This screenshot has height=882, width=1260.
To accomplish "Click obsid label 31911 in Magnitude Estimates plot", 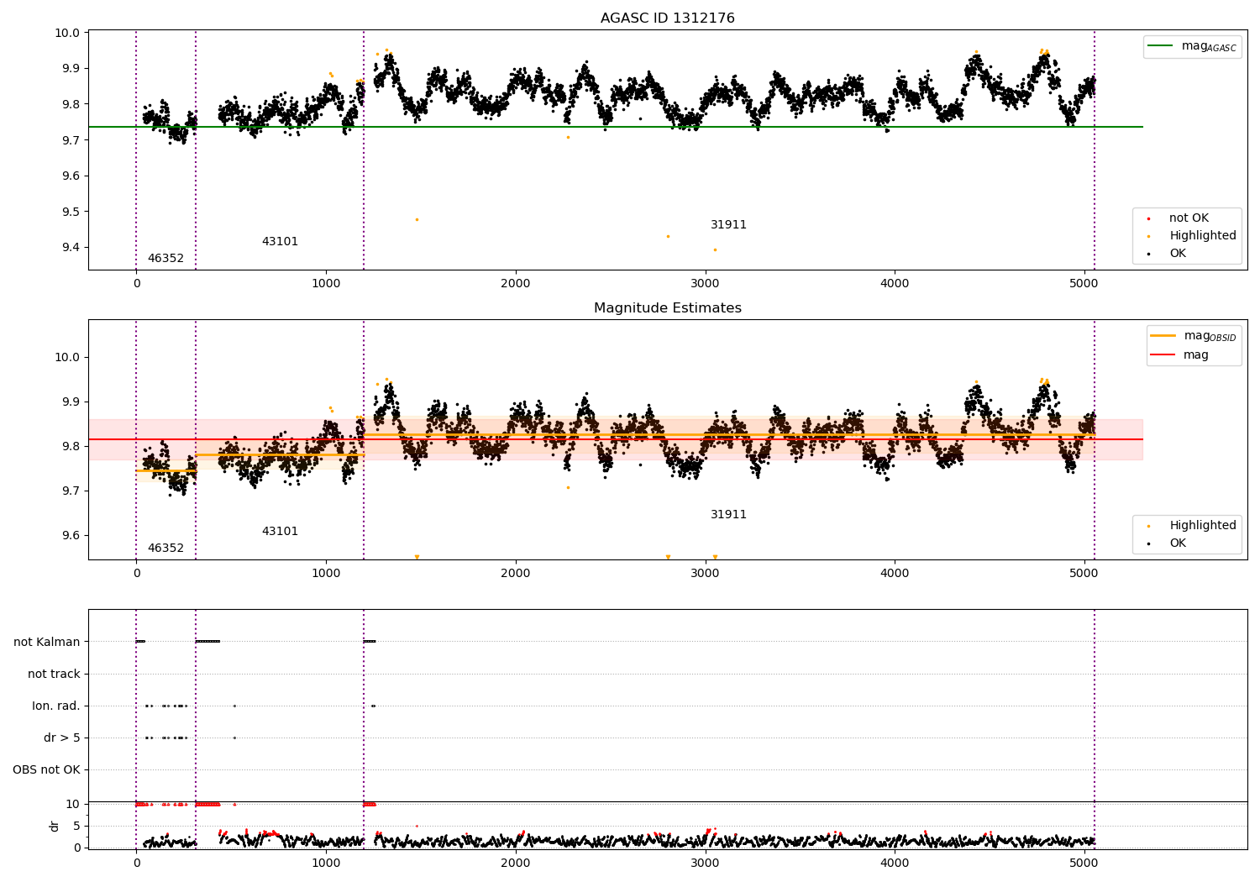I will click(728, 515).
